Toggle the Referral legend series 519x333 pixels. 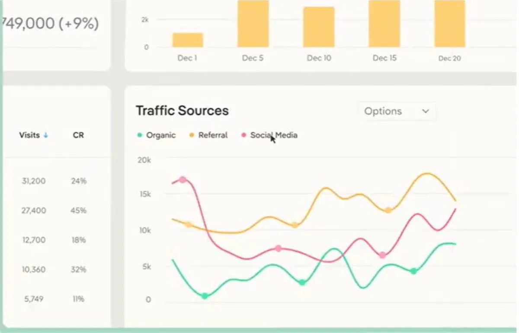213,135
